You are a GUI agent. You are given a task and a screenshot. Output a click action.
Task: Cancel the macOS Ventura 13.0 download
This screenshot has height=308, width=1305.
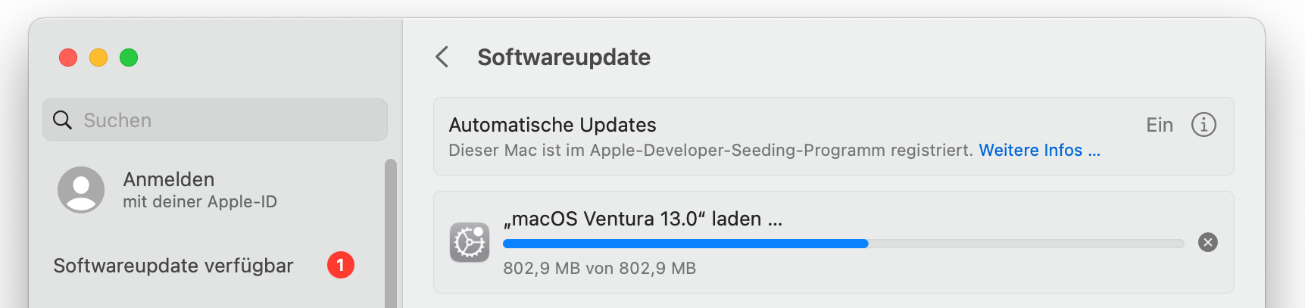[1208, 242]
